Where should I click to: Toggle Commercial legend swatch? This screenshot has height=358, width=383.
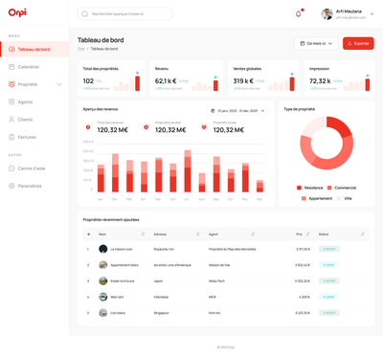(329, 188)
